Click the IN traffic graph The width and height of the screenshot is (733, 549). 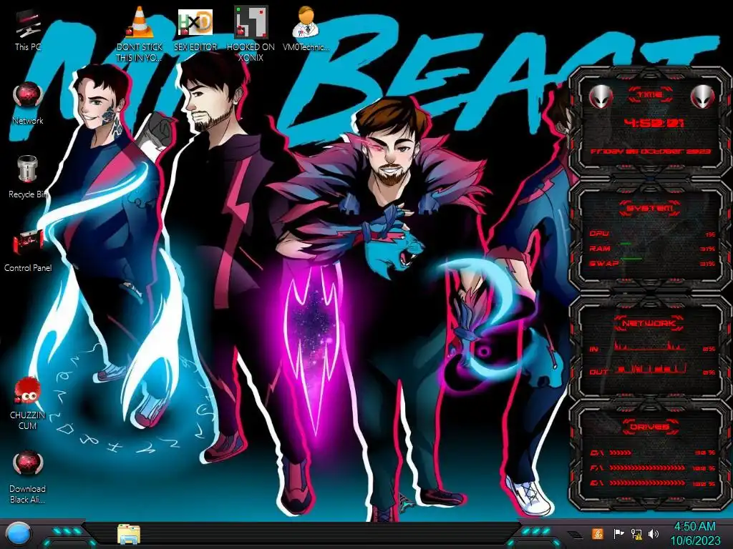(x=649, y=346)
